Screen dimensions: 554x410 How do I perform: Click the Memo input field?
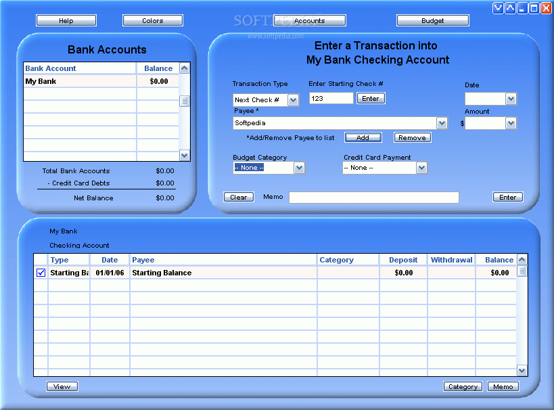(x=374, y=198)
